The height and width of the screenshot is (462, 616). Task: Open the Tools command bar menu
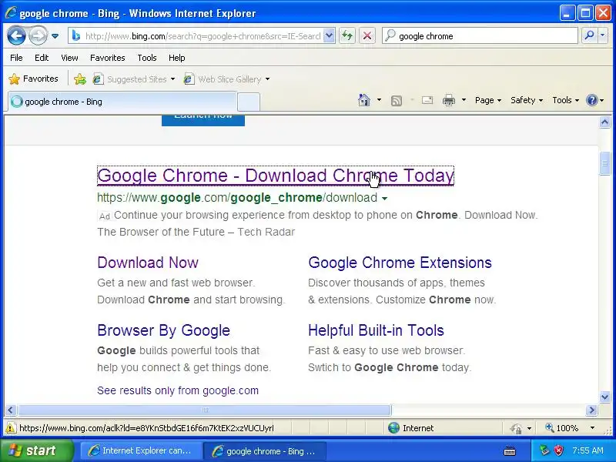565,100
